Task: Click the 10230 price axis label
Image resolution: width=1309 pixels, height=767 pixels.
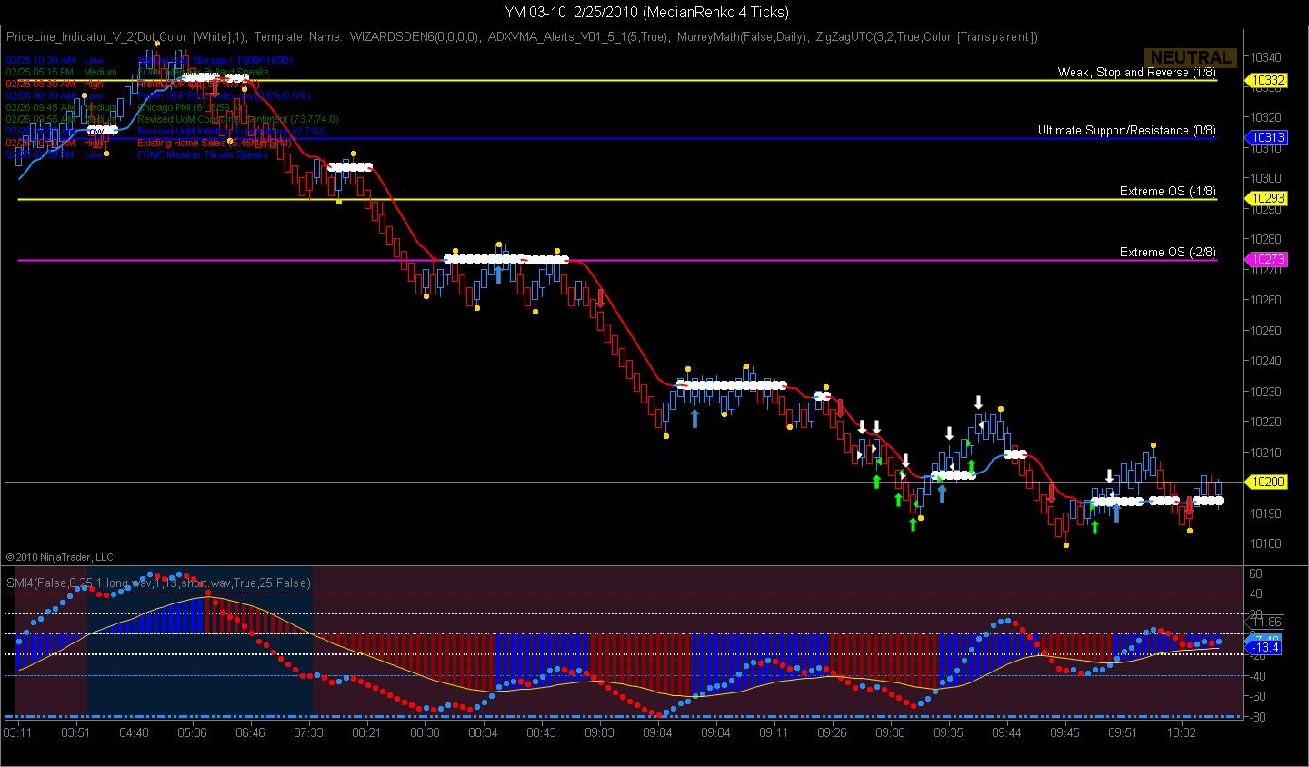Action: pyautogui.click(x=1267, y=392)
